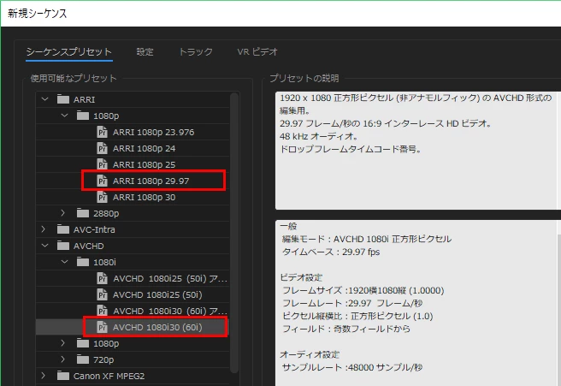The width and height of the screenshot is (561, 386).
Task: Expand the AVCHD 1080p folder chevron
Action: pos(63,343)
